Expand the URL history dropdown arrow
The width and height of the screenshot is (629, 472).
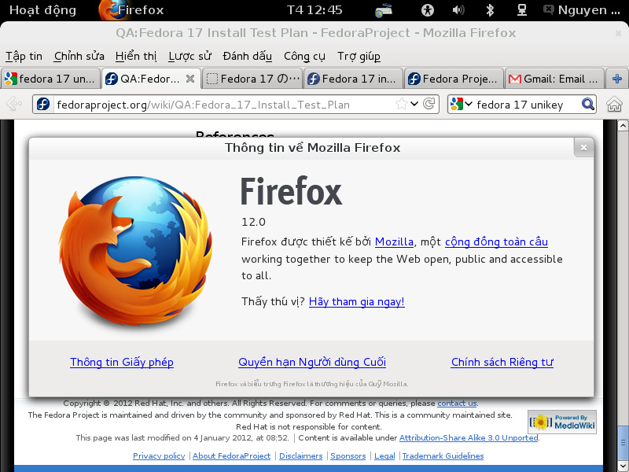click(x=415, y=105)
